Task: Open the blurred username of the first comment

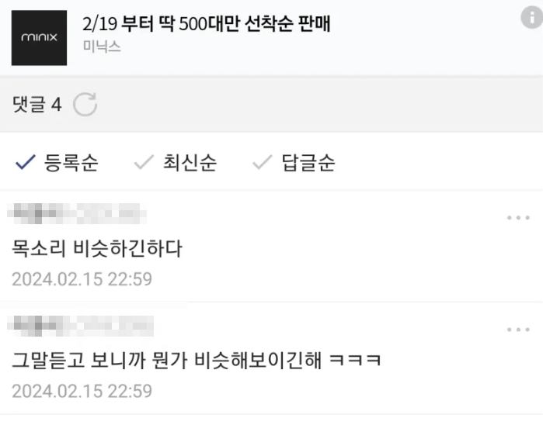Action: point(77,213)
